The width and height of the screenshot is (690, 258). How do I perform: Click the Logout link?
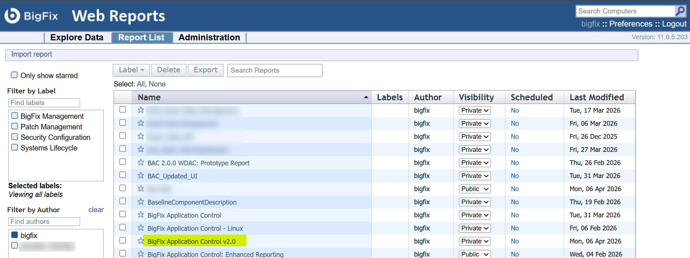674,24
